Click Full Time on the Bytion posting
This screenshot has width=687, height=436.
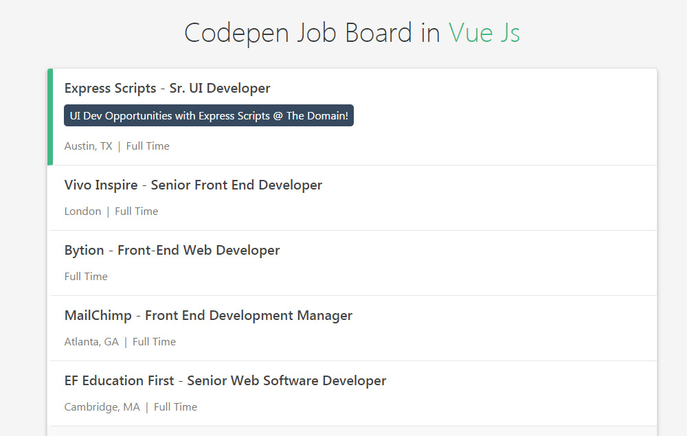click(x=86, y=276)
